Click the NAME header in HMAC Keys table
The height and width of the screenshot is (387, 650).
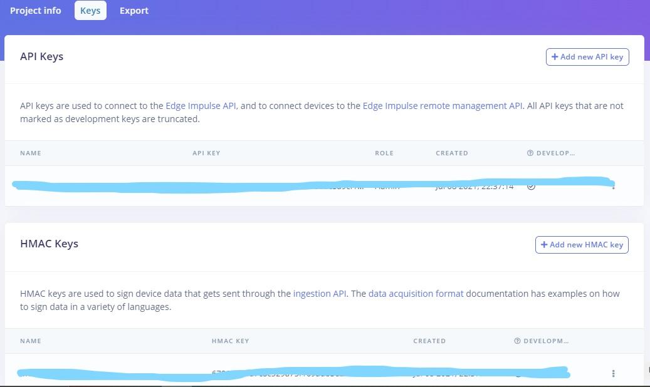pyautogui.click(x=31, y=341)
